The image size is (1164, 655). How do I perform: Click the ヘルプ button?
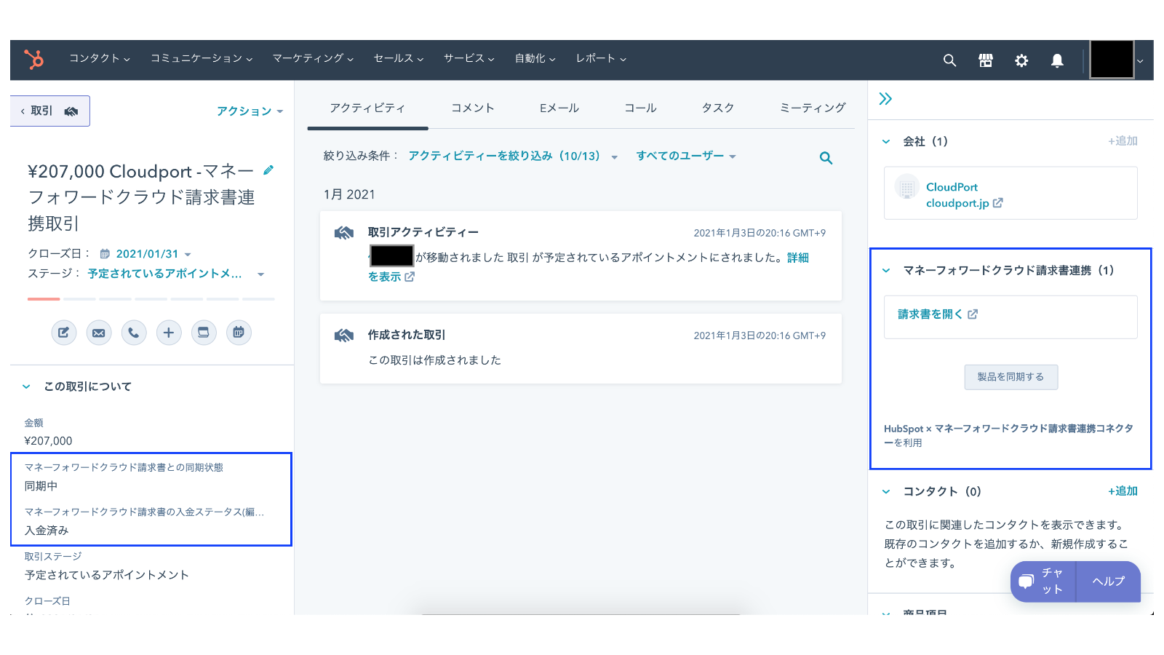tap(1108, 581)
